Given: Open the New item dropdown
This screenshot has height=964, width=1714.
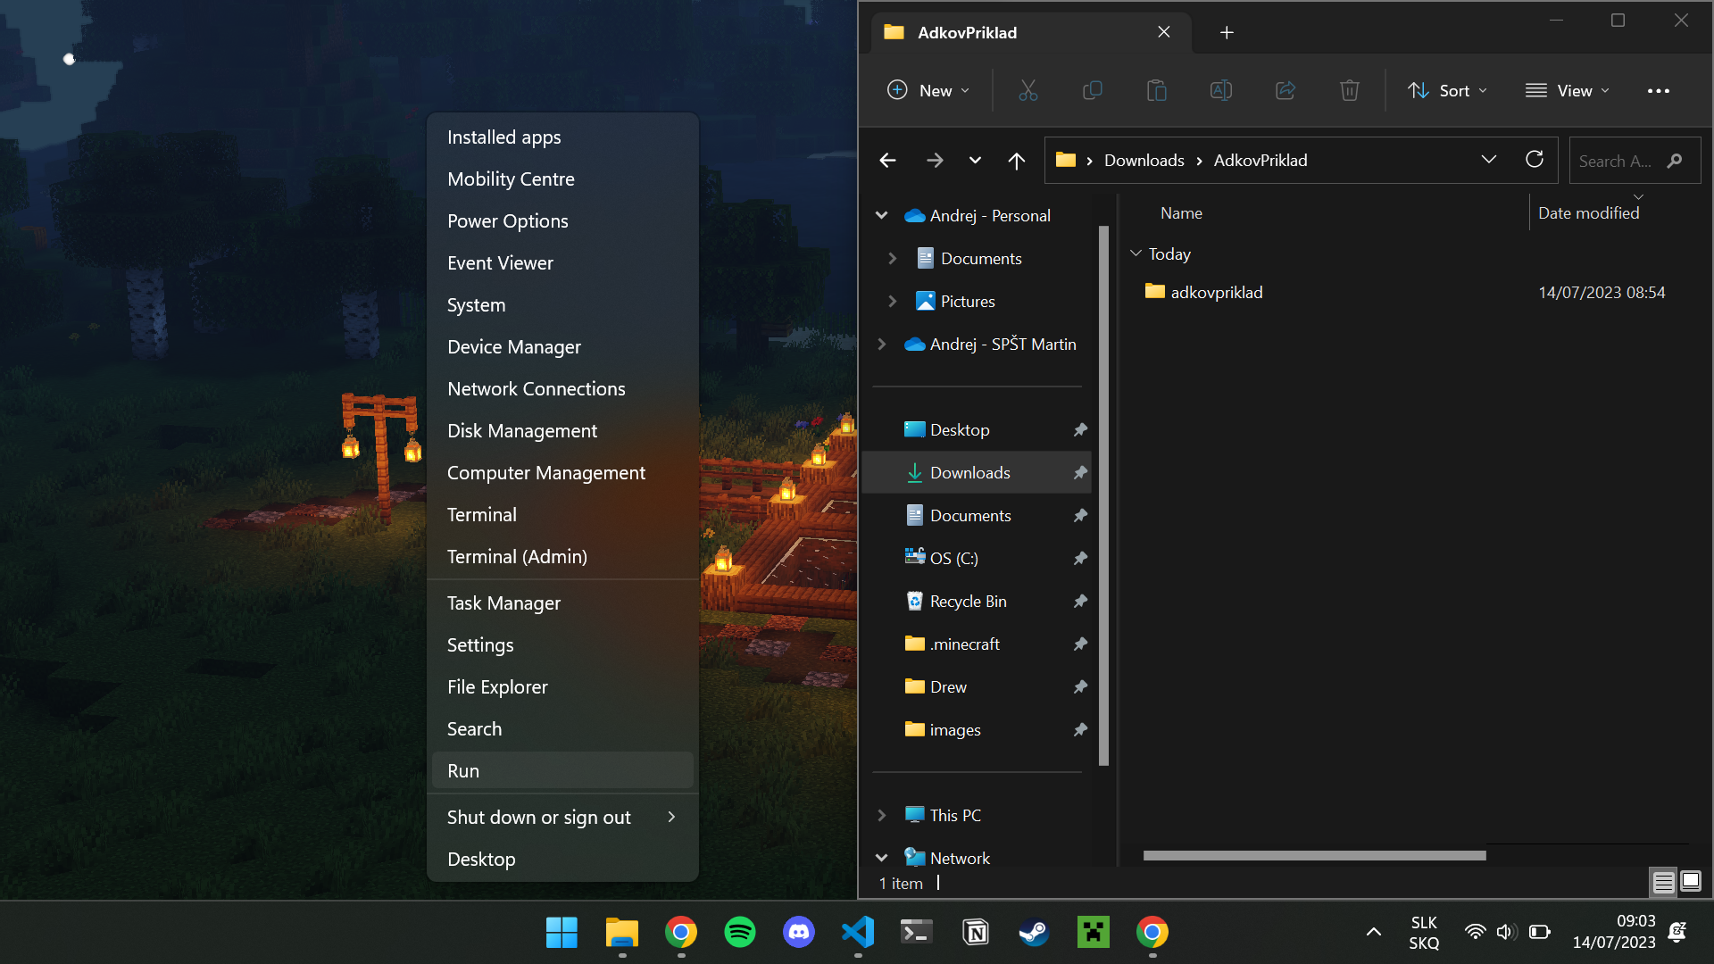Looking at the screenshot, I should [928, 90].
